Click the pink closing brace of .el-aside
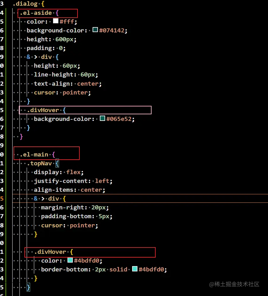The width and height of the screenshot is (268, 296). tap(21, 136)
